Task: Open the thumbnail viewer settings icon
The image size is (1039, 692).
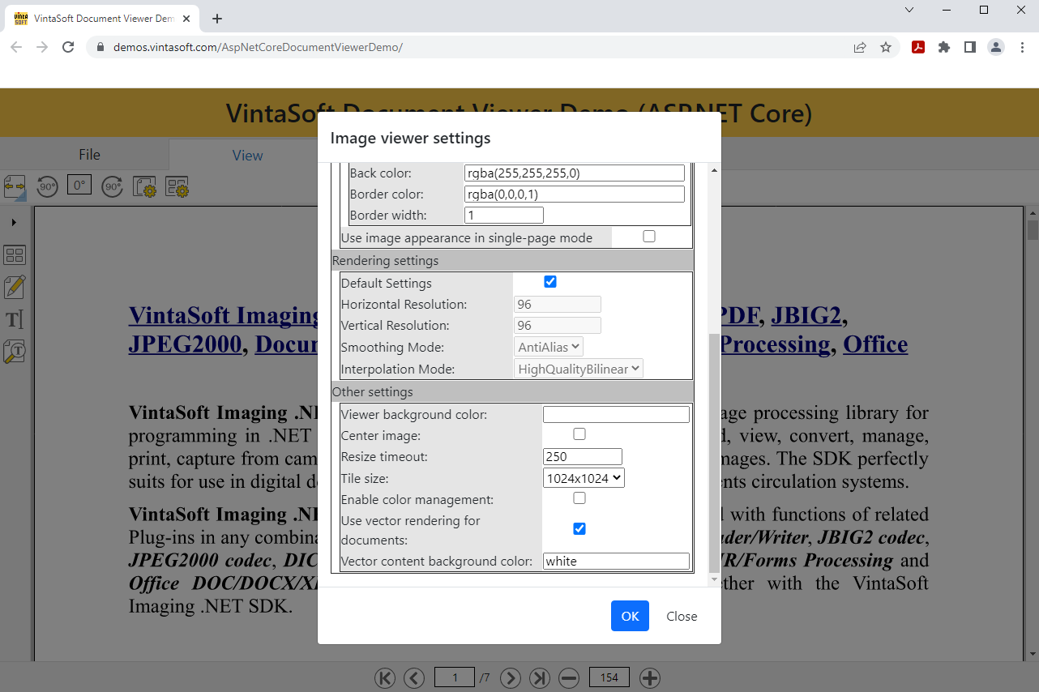Action: (177, 187)
